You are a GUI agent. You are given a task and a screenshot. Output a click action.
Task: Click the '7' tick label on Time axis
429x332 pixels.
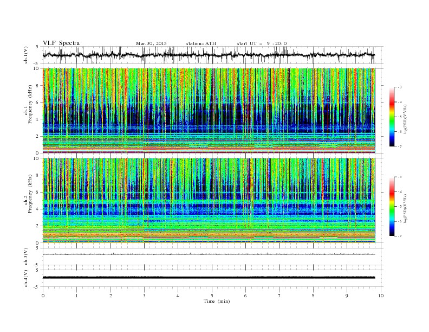tap(279, 296)
